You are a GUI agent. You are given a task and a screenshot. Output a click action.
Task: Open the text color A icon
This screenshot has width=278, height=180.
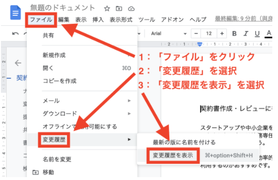click(268, 33)
